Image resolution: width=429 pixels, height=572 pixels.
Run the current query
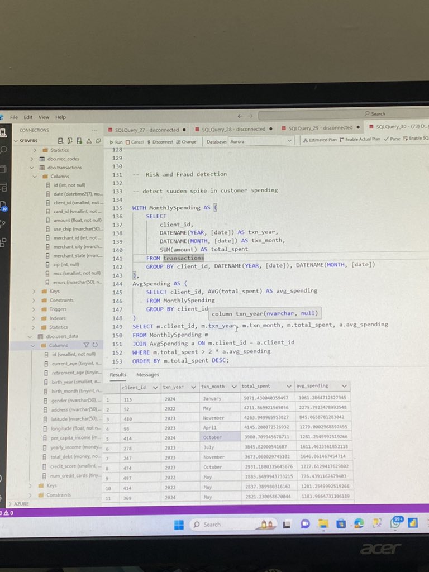[116, 142]
